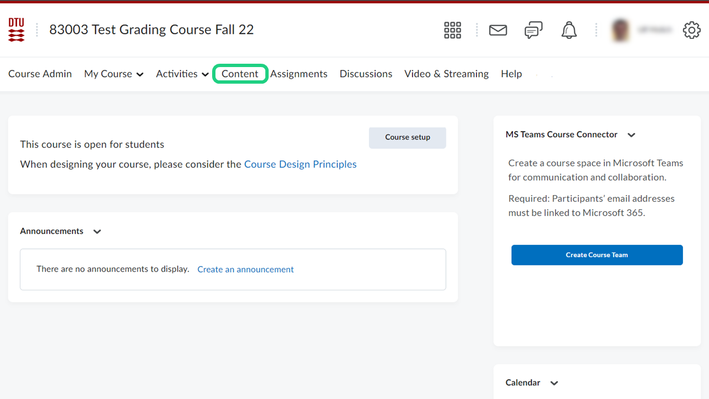This screenshot has width=709, height=399.
Task: Expand the MS Teams Course Connector chevron
Action: pyautogui.click(x=631, y=135)
